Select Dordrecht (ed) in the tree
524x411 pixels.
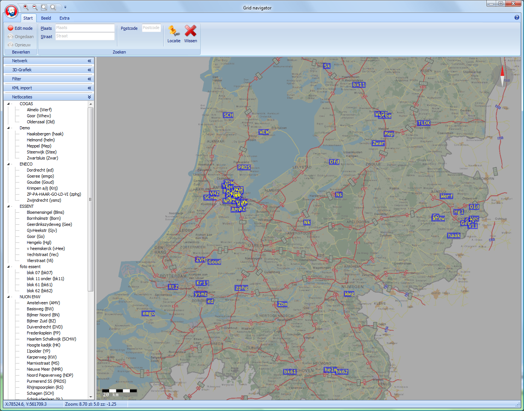40,170
